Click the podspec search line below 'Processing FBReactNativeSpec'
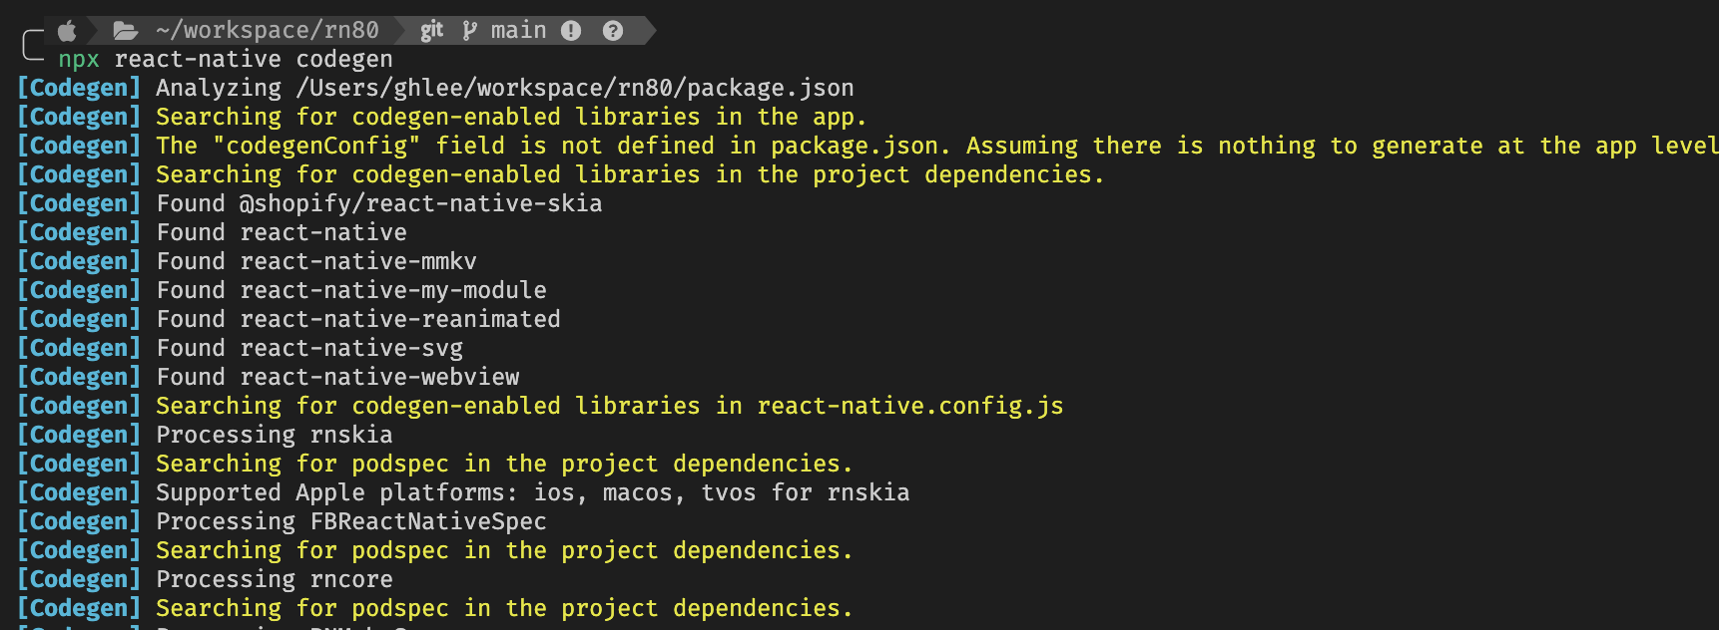This screenshot has height=630, width=1719. pos(504,551)
